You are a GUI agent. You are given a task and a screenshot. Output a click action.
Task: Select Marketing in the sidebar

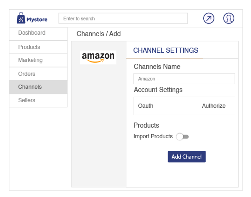click(x=38, y=60)
